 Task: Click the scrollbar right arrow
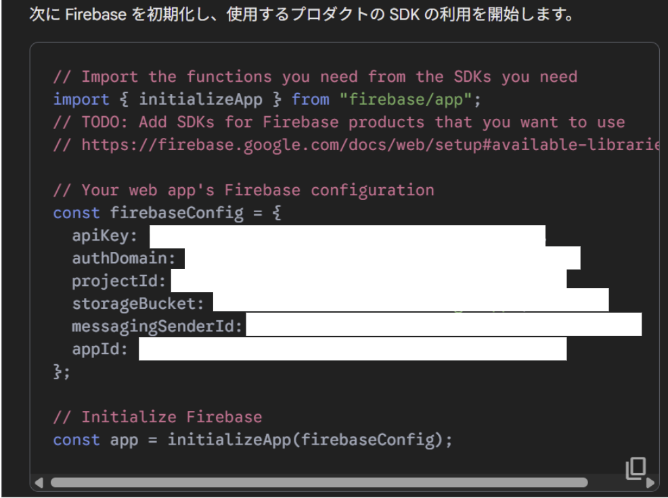click(650, 483)
